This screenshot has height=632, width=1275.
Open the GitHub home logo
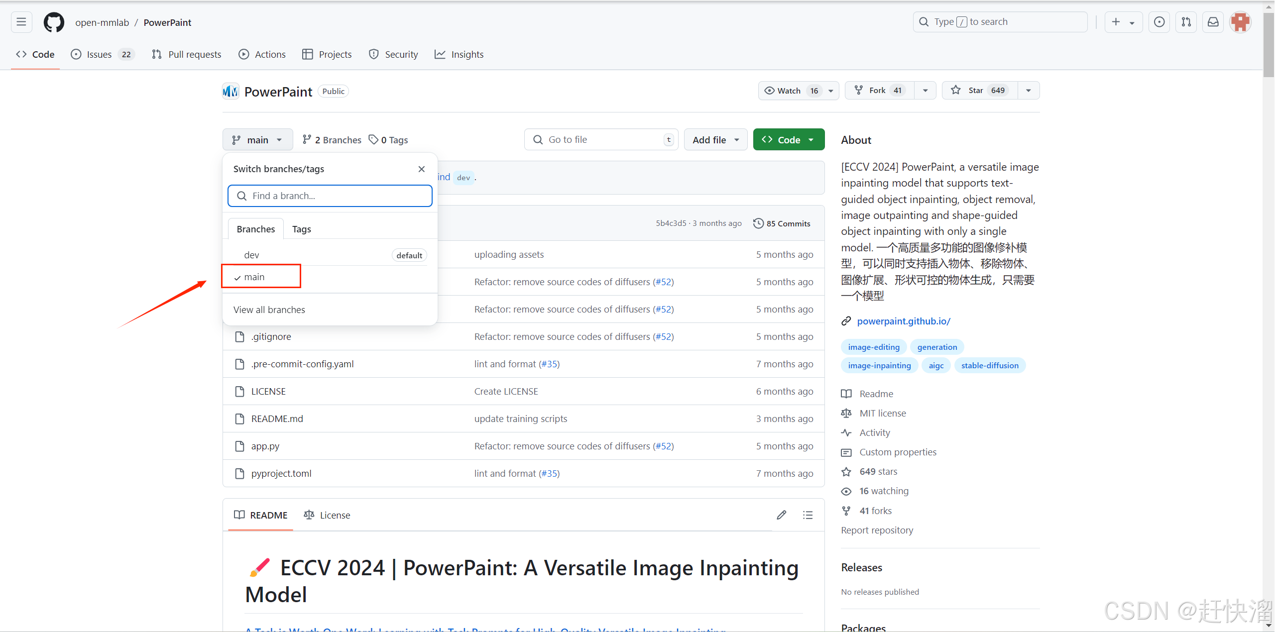(x=54, y=22)
